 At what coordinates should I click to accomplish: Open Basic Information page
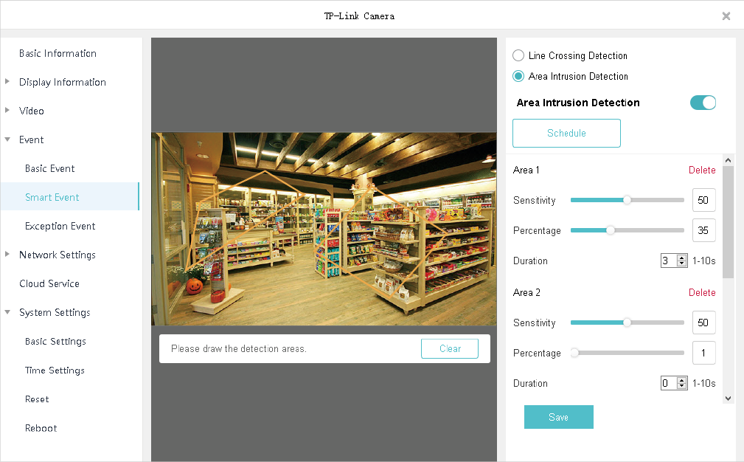coord(58,53)
